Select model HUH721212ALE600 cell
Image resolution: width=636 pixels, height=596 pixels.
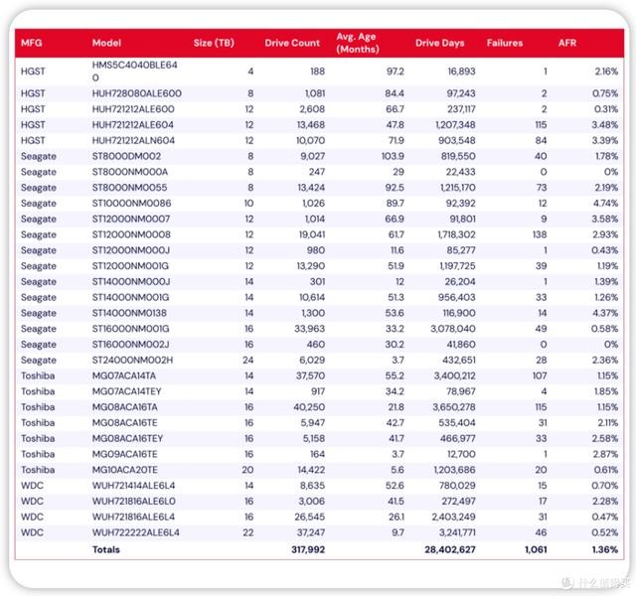133,109
